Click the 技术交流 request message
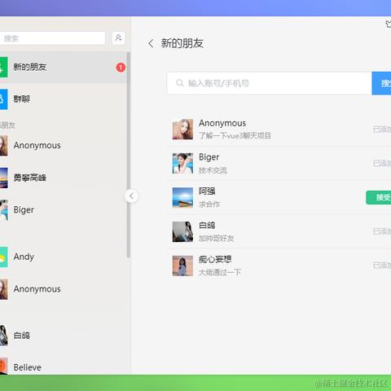Viewport: 391px width, 391px height. click(213, 170)
